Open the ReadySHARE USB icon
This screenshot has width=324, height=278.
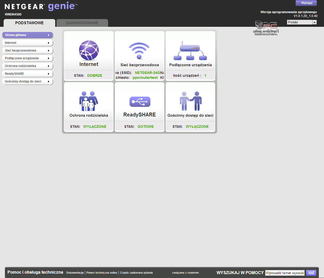[x=140, y=102]
